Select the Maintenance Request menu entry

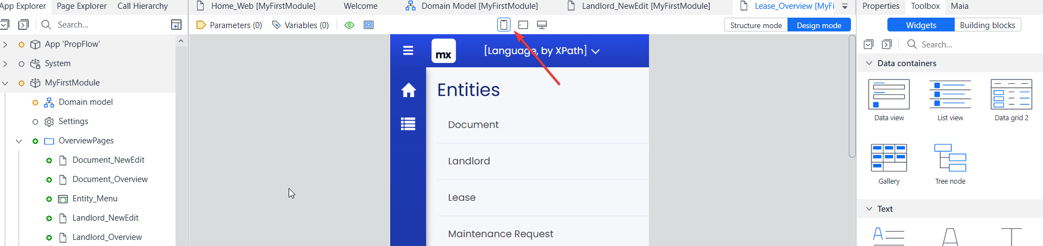click(x=501, y=234)
